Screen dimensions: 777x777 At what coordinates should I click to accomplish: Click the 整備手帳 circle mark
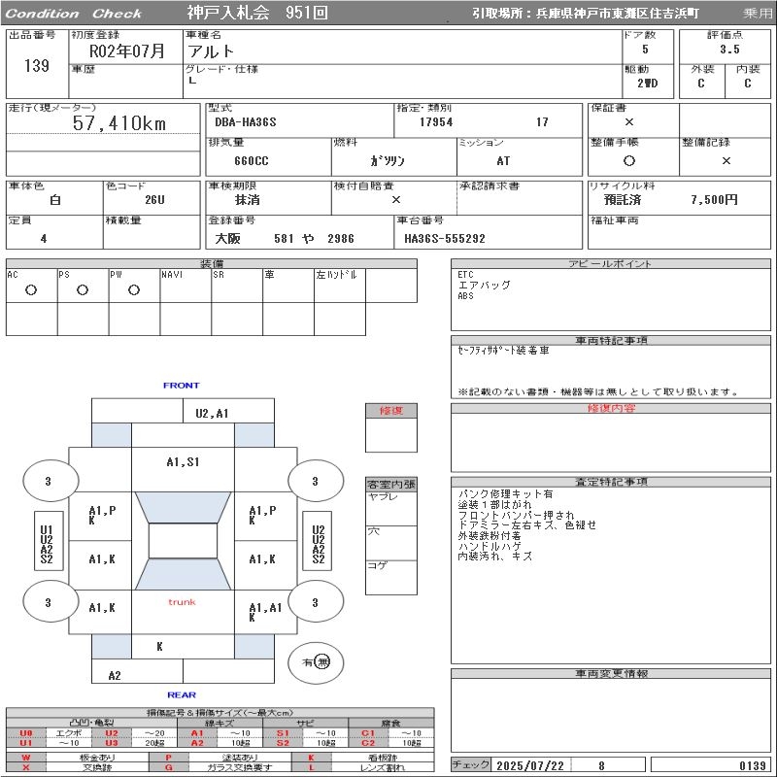[x=629, y=161]
